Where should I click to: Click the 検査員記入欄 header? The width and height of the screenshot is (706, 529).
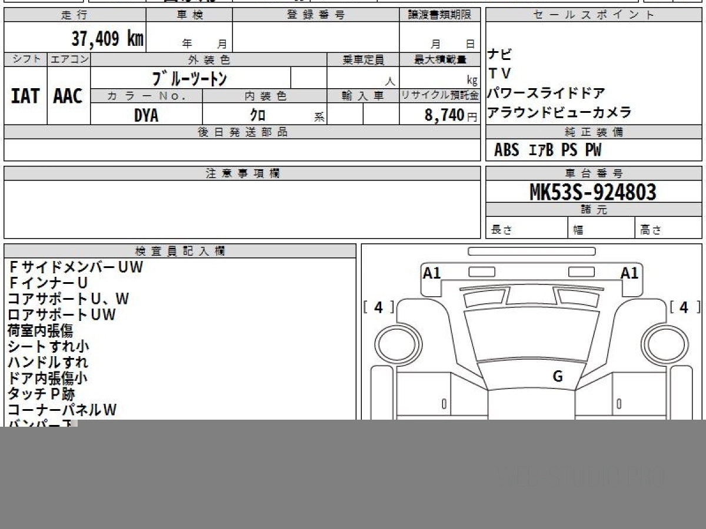[180, 251]
